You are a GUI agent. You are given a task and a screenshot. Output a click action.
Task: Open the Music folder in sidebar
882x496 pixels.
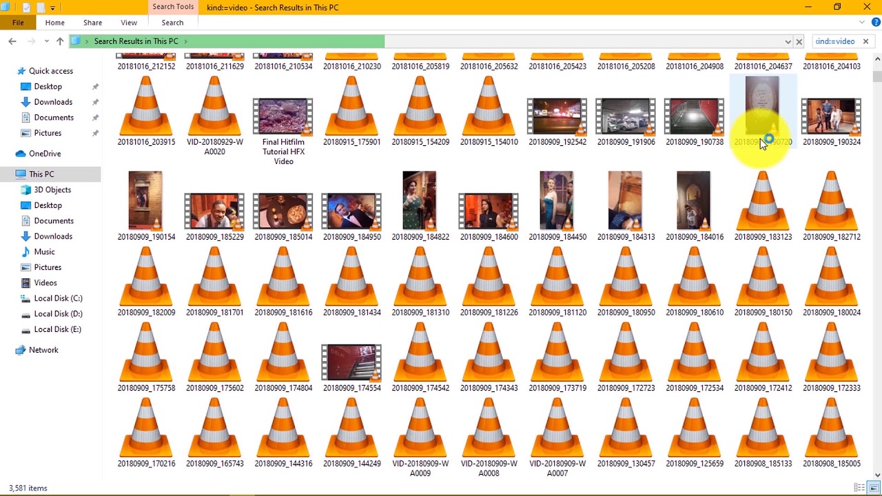(44, 251)
